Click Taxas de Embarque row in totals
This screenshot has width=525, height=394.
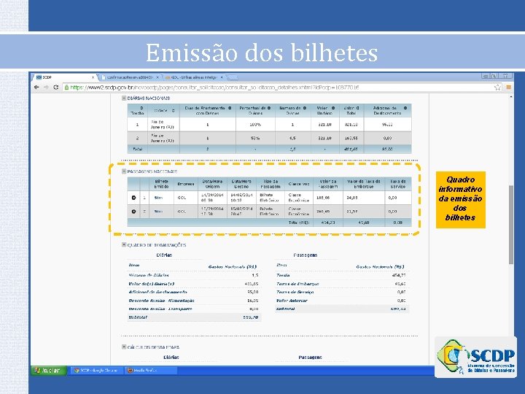coord(341,284)
